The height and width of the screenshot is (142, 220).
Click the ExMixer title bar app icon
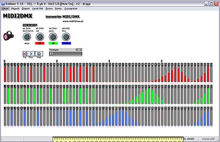tap(3, 4)
